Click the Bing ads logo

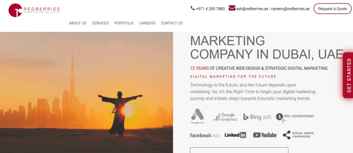click(257, 117)
